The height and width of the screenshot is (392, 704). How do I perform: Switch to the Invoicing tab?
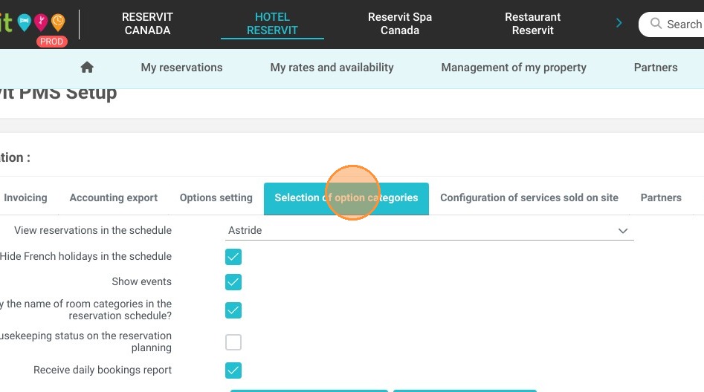coord(25,197)
